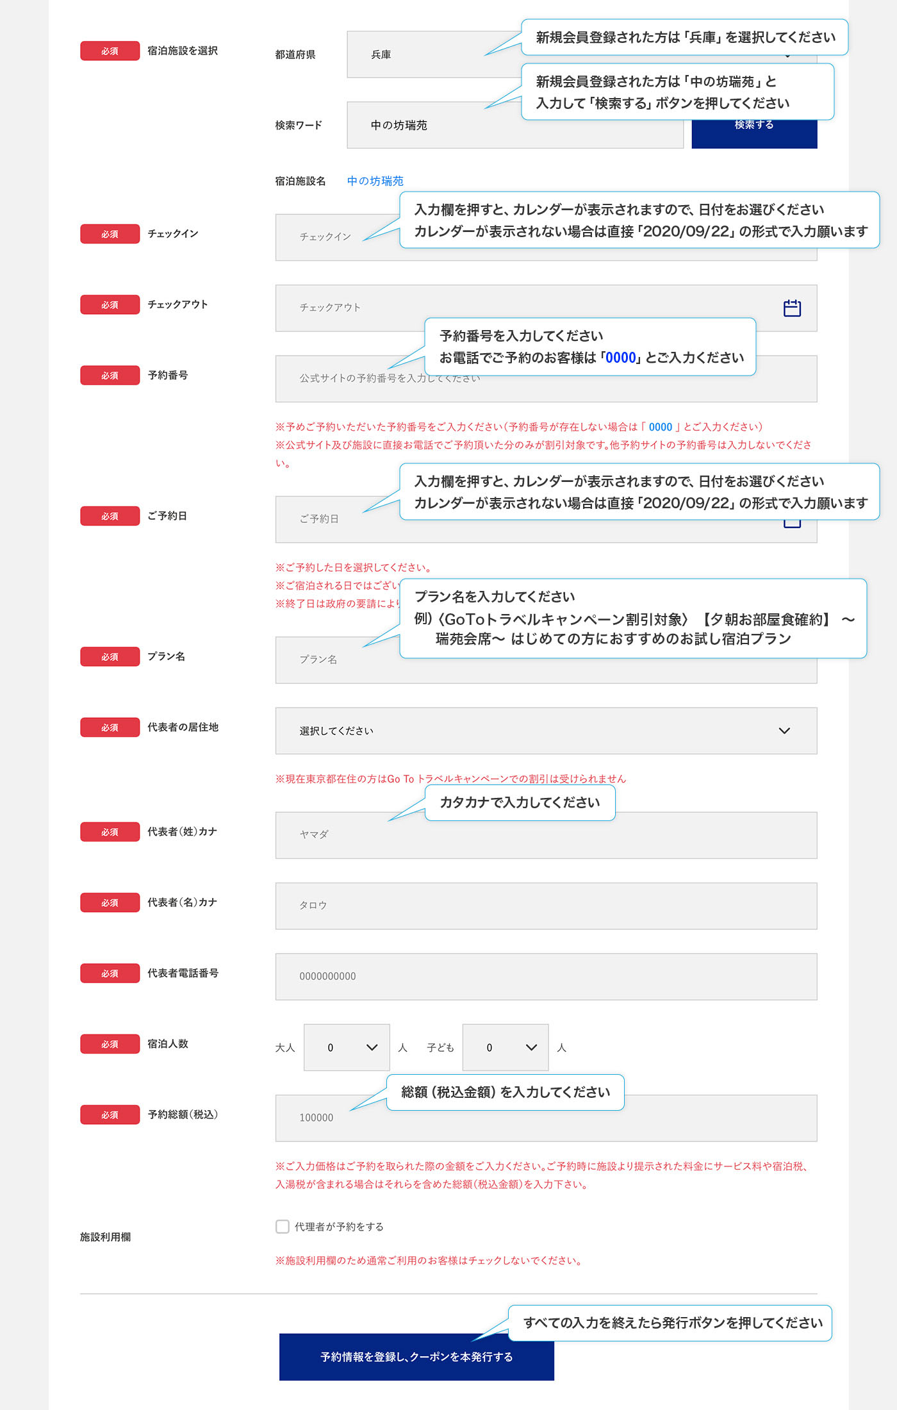Expand the 代表者の居住地 residence dropdown
This screenshot has height=1410, width=897.
click(546, 731)
